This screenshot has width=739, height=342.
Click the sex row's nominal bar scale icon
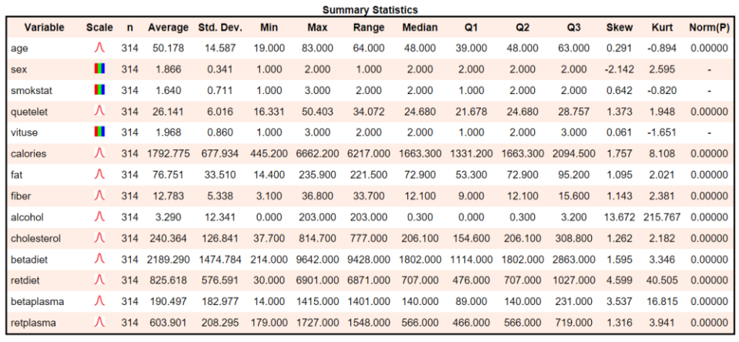[x=99, y=69]
